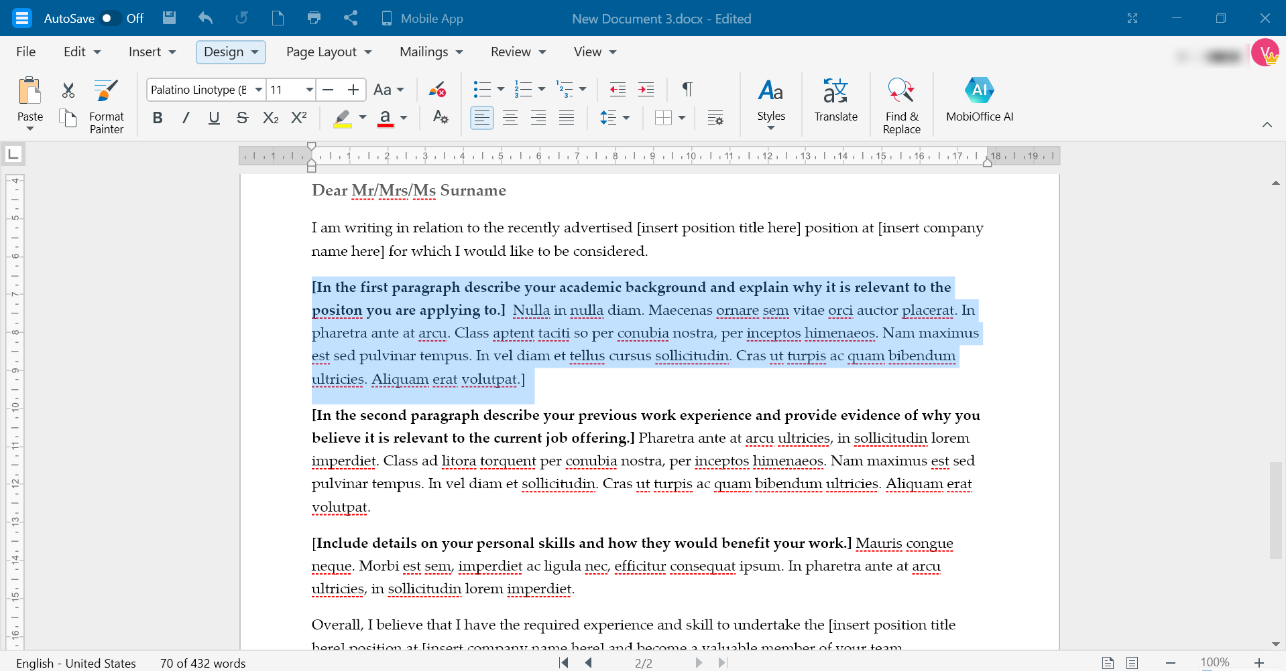Increase paragraph indent
1286x671 pixels.
(x=646, y=89)
